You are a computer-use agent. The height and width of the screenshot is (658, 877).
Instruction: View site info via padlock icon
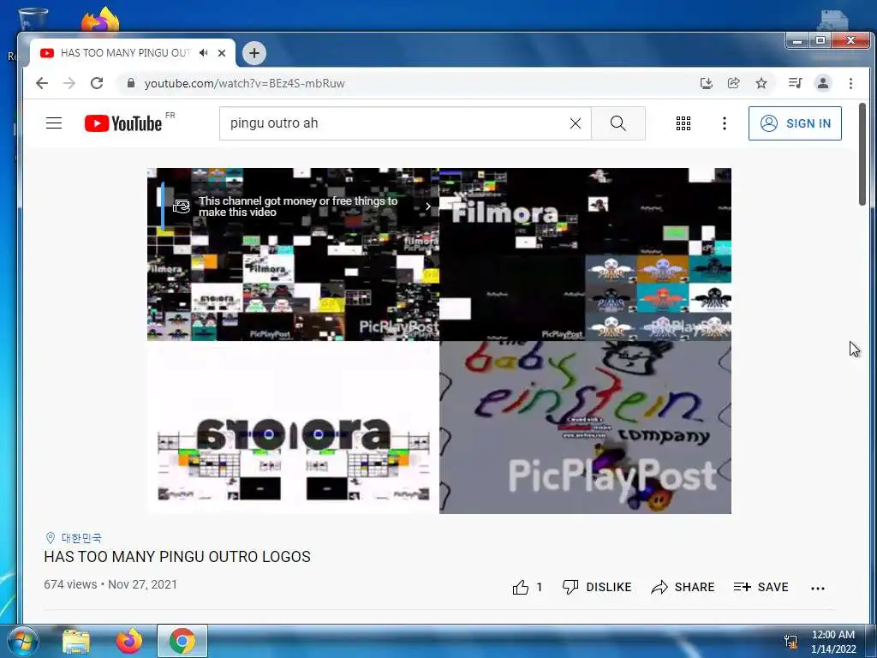(131, 83)
